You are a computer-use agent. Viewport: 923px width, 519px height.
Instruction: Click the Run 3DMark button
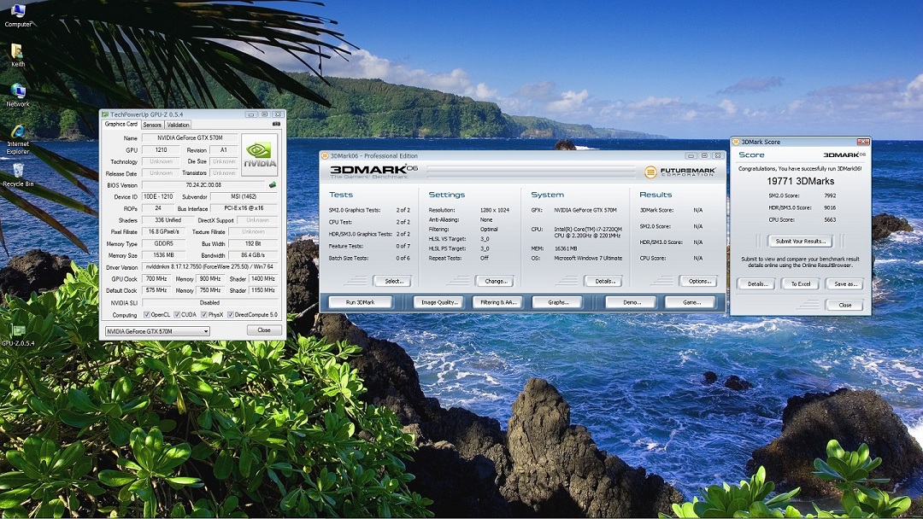[x=361, y=302]
